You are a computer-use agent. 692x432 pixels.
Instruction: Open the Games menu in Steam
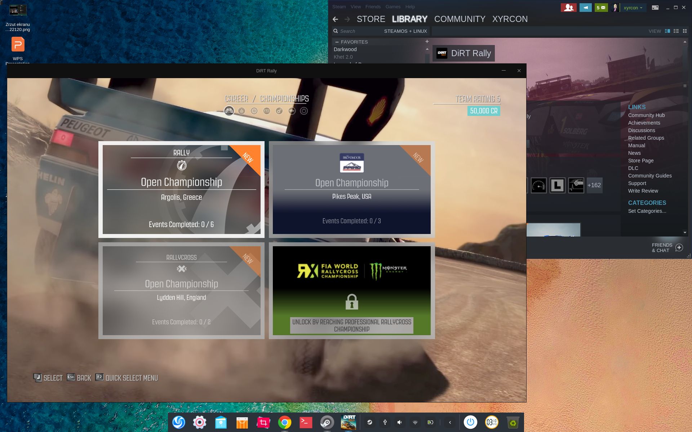tap(392, 7)
